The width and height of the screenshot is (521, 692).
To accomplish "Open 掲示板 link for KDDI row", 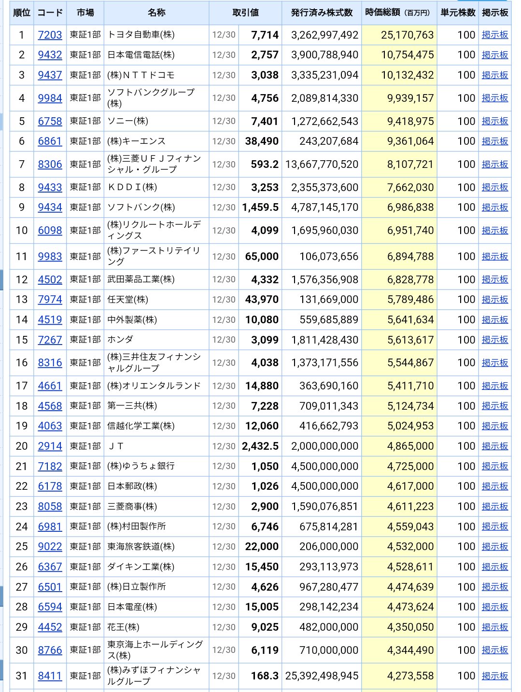I will 495,187.
